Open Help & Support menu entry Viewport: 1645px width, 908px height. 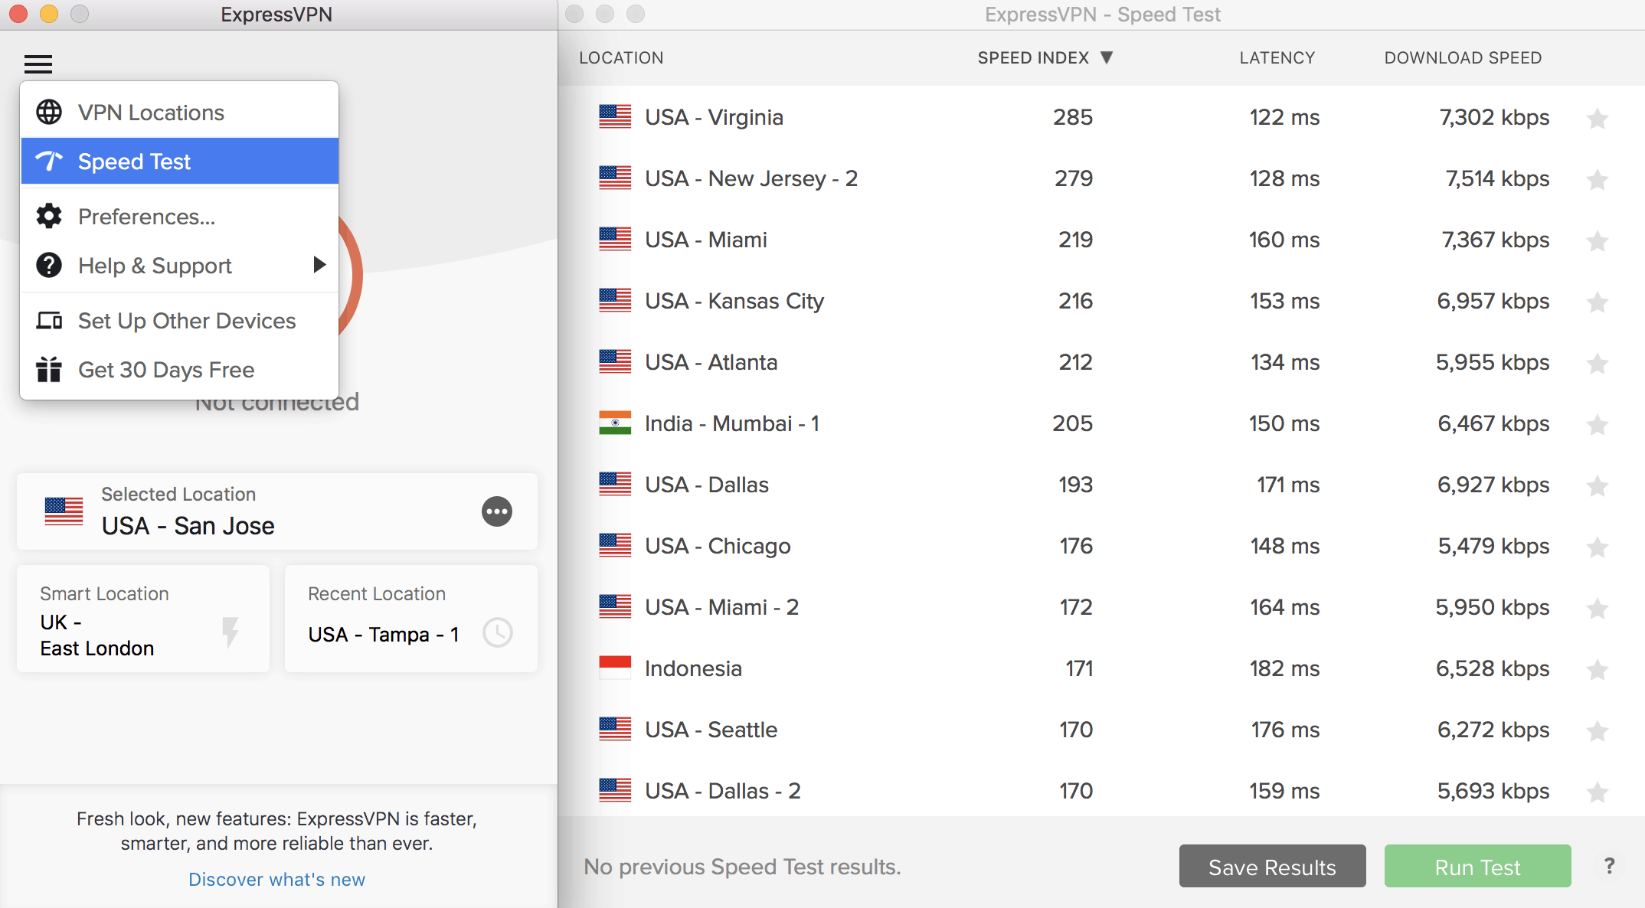[x=180, y=265]
